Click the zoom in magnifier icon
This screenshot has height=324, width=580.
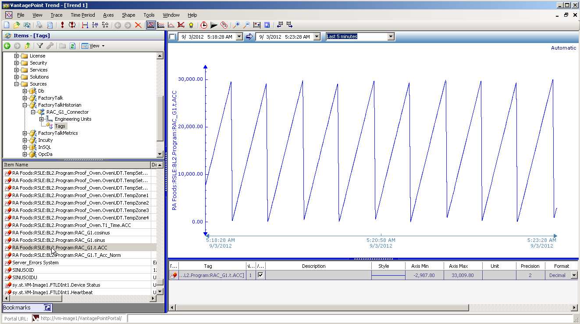(x=236, y=25)
